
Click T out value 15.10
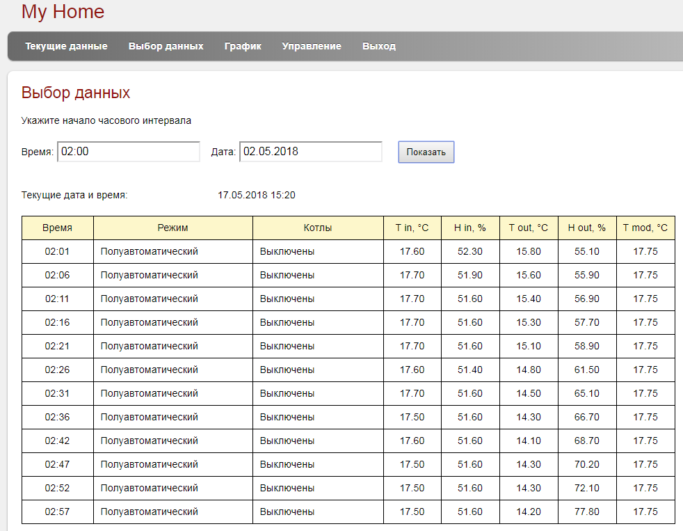[x=529, y=346]
